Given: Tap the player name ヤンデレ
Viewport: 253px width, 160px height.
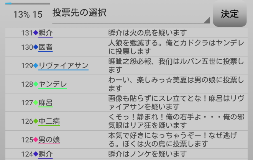Looking at the screenshot, I should tap(53, 84).
